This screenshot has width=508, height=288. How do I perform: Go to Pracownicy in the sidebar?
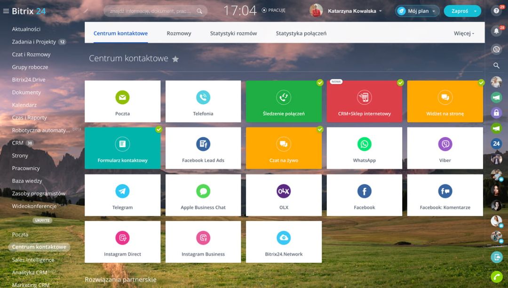coord(26,168)
